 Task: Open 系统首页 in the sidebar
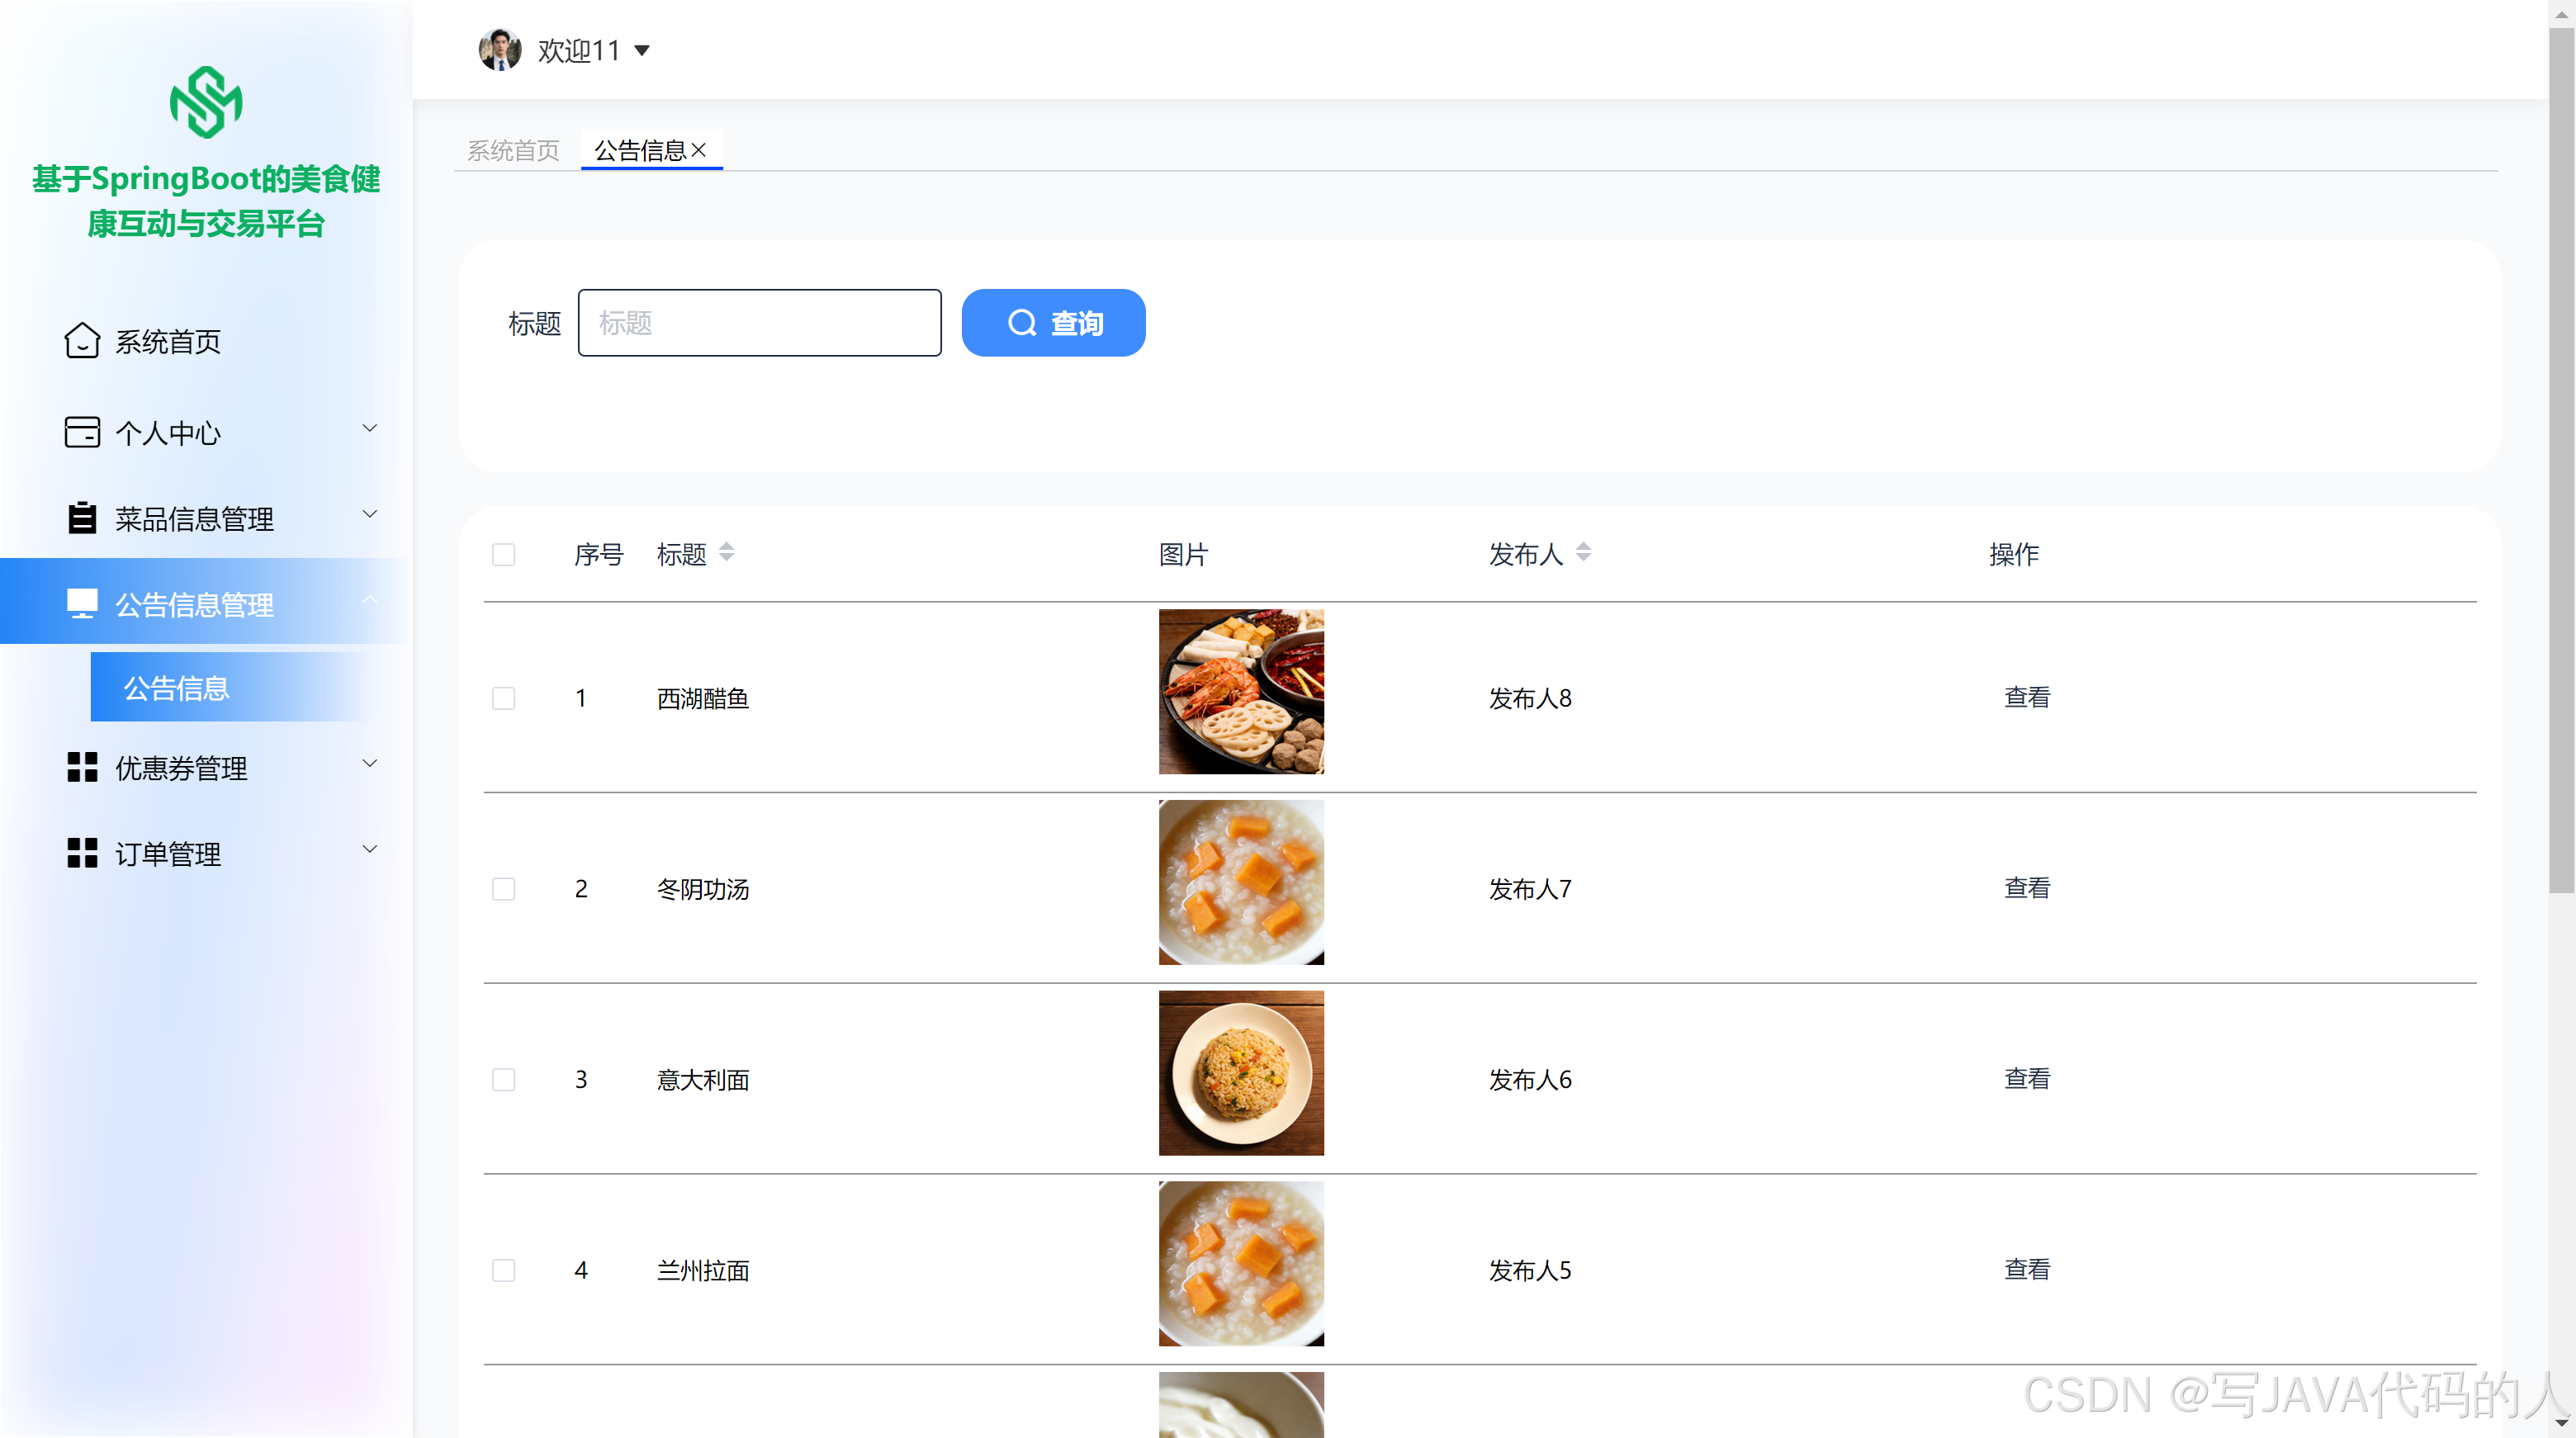[206, 341]
